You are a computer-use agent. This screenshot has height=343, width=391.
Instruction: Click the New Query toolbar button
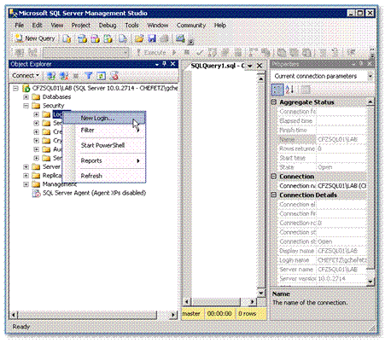[35, 38]
